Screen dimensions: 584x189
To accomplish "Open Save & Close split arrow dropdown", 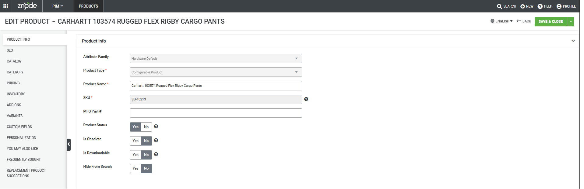I will click(571, 22).
